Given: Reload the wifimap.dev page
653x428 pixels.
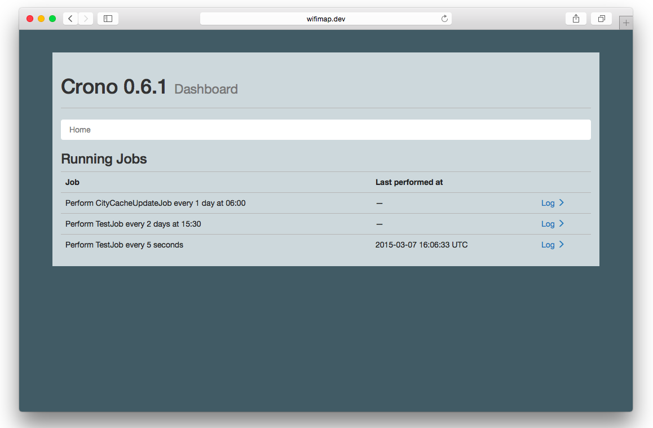Looking at the screenshot, I should tap(444, 19).
